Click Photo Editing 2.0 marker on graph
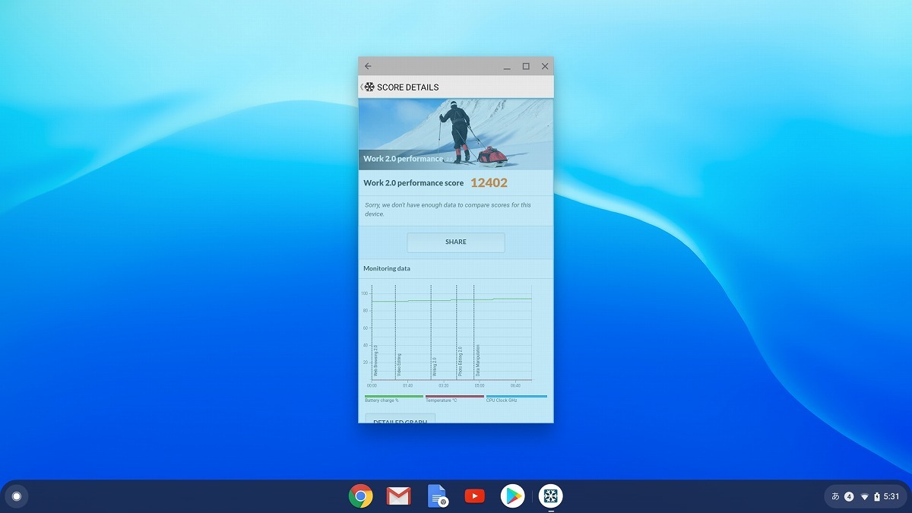The image size is (912, 513). (x=460, y=362)
